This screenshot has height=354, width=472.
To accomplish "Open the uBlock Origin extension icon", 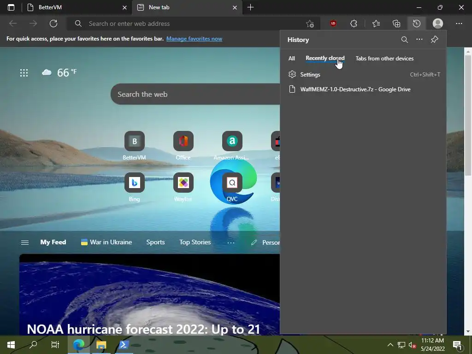I will pyautogui.click(x=333, y=24).
